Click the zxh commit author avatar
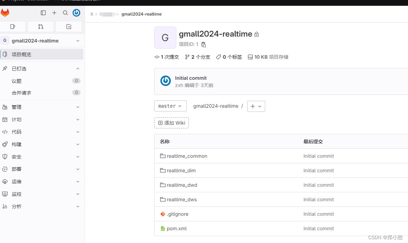408x243 pixels. [166, 81]
